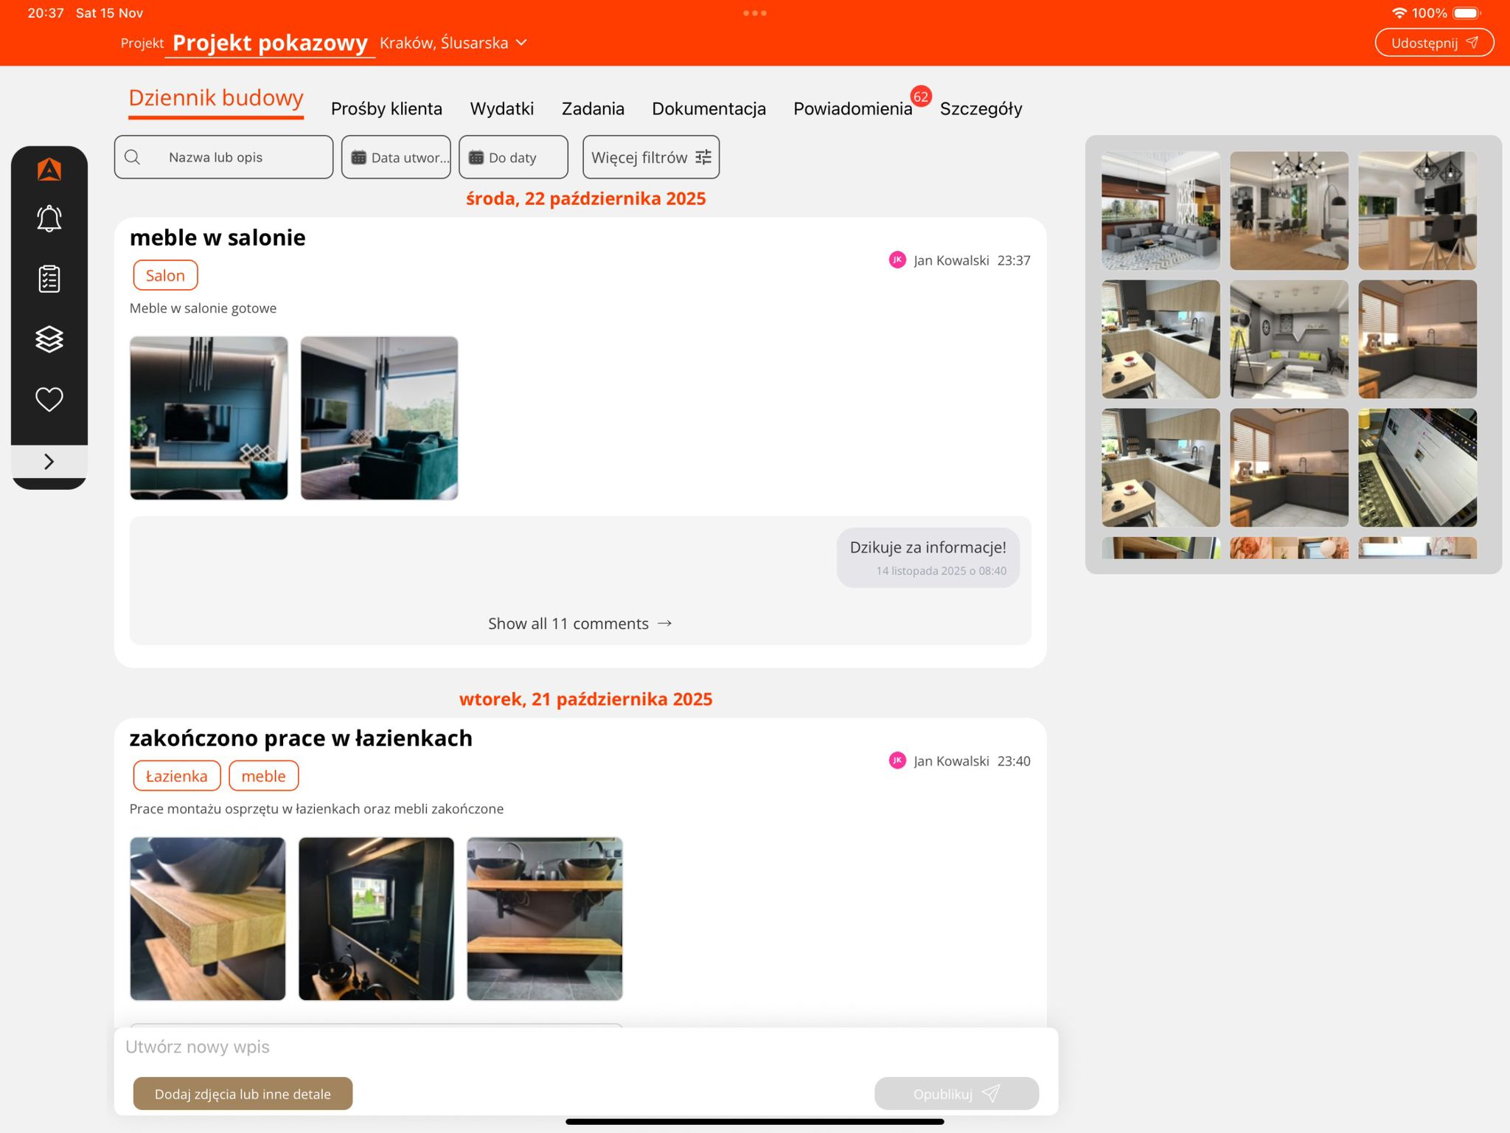The image size is (1510, 1133).
Task: Open Więcej filtrów filter options
Action: pos(650,157)
